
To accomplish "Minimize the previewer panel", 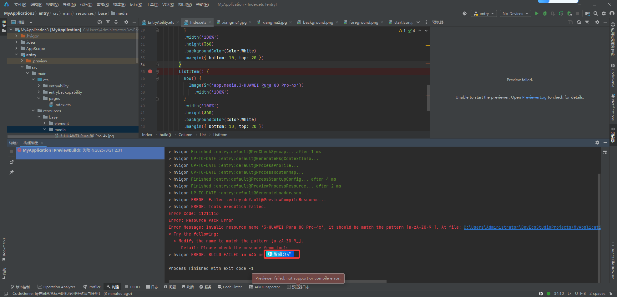I will [605, 22].
